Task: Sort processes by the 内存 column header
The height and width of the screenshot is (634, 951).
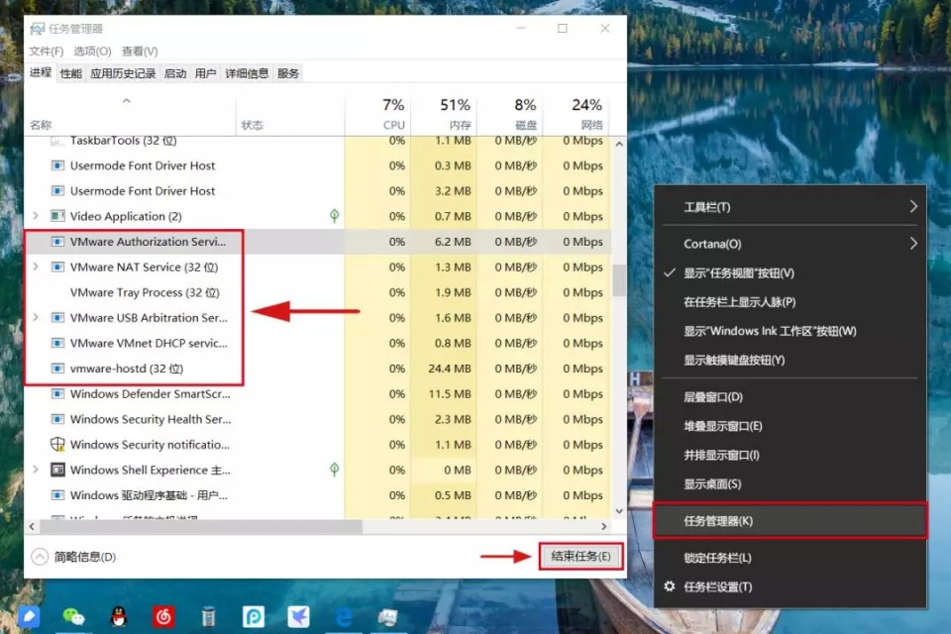Action: click(444, 114)
